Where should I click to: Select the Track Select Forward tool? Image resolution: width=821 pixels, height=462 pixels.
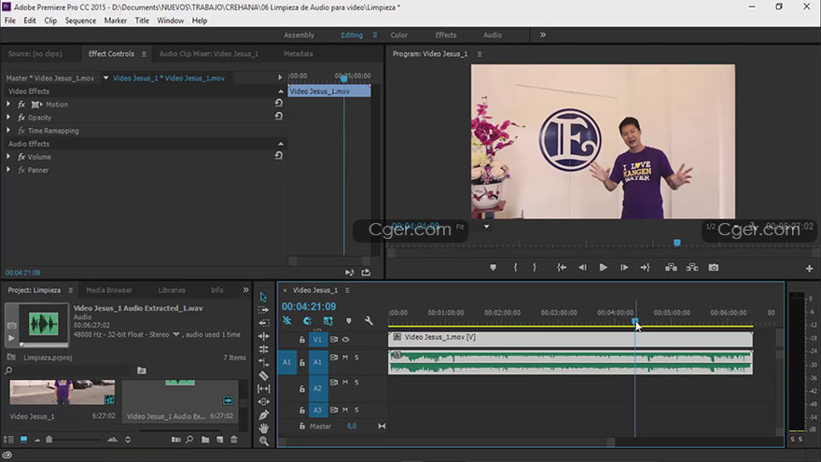tap(263, 310)
